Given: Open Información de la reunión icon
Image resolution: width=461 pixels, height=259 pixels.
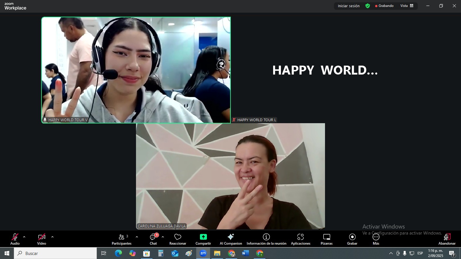Looking at the screenshot, I should [x=266, y=237].
